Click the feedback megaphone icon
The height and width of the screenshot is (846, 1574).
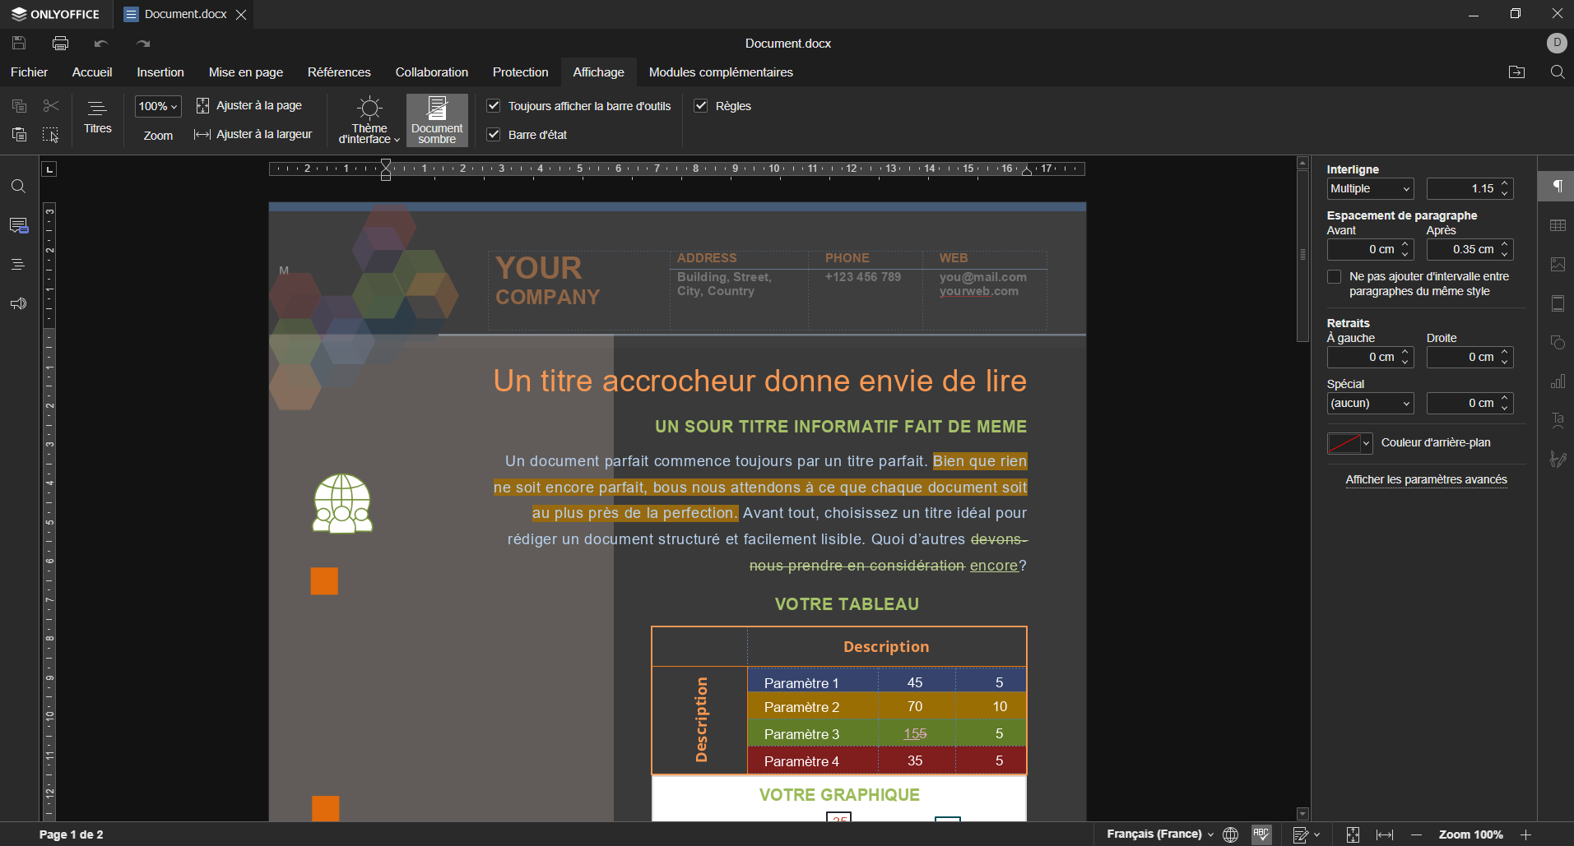click(18, 303)
